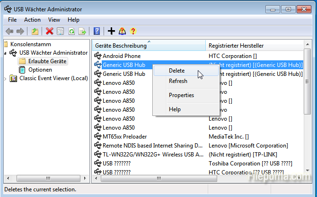The width and height of the screenshot is (317, 197).
Task: Click the blue Help book toolbar icon
Action: point(97,31)
